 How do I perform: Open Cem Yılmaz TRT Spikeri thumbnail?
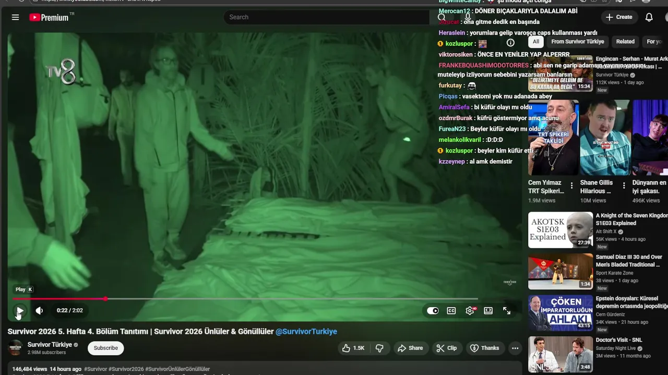tap(553, 137)
